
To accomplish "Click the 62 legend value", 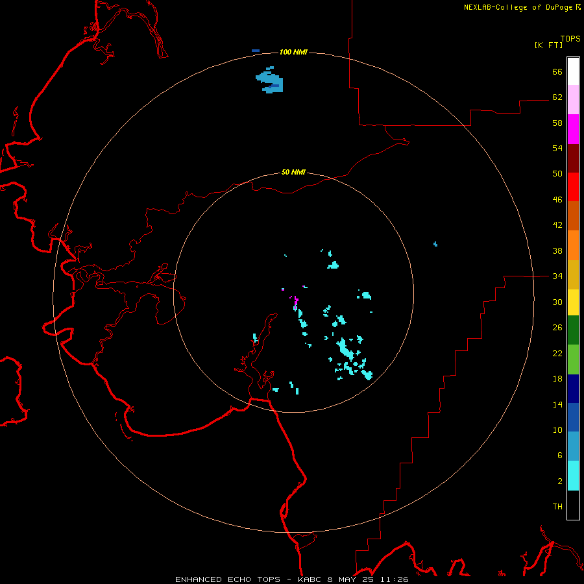I will coord(557,97).
